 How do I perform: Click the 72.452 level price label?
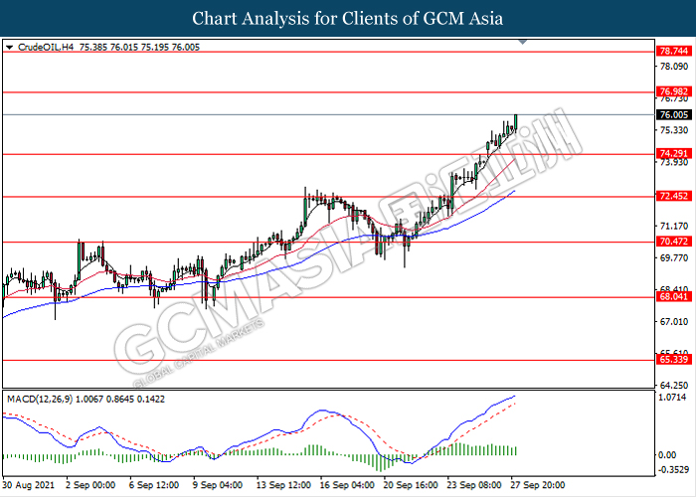coord(673,196)
